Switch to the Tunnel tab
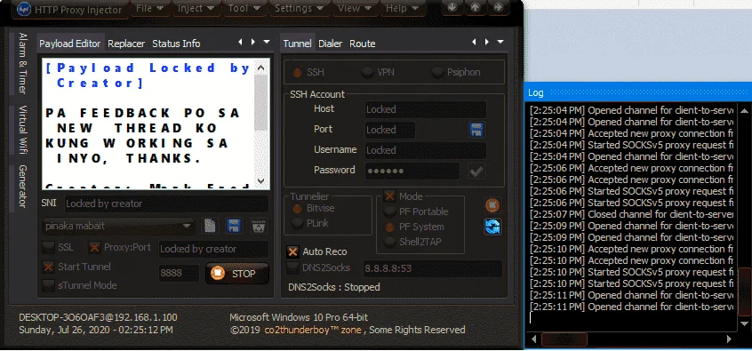The image size is (752, 351). (x=298, y=44)
